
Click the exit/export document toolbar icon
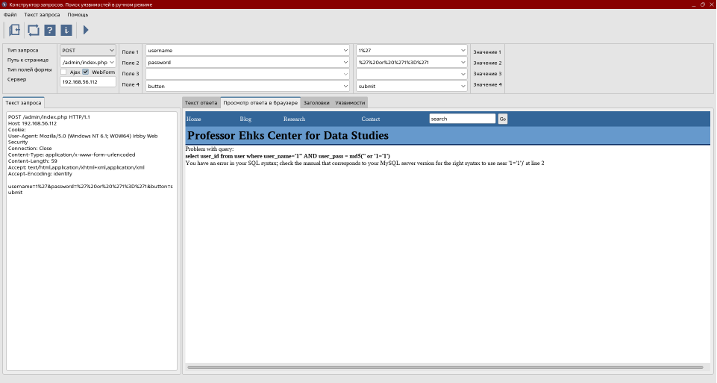click(14, 30)
